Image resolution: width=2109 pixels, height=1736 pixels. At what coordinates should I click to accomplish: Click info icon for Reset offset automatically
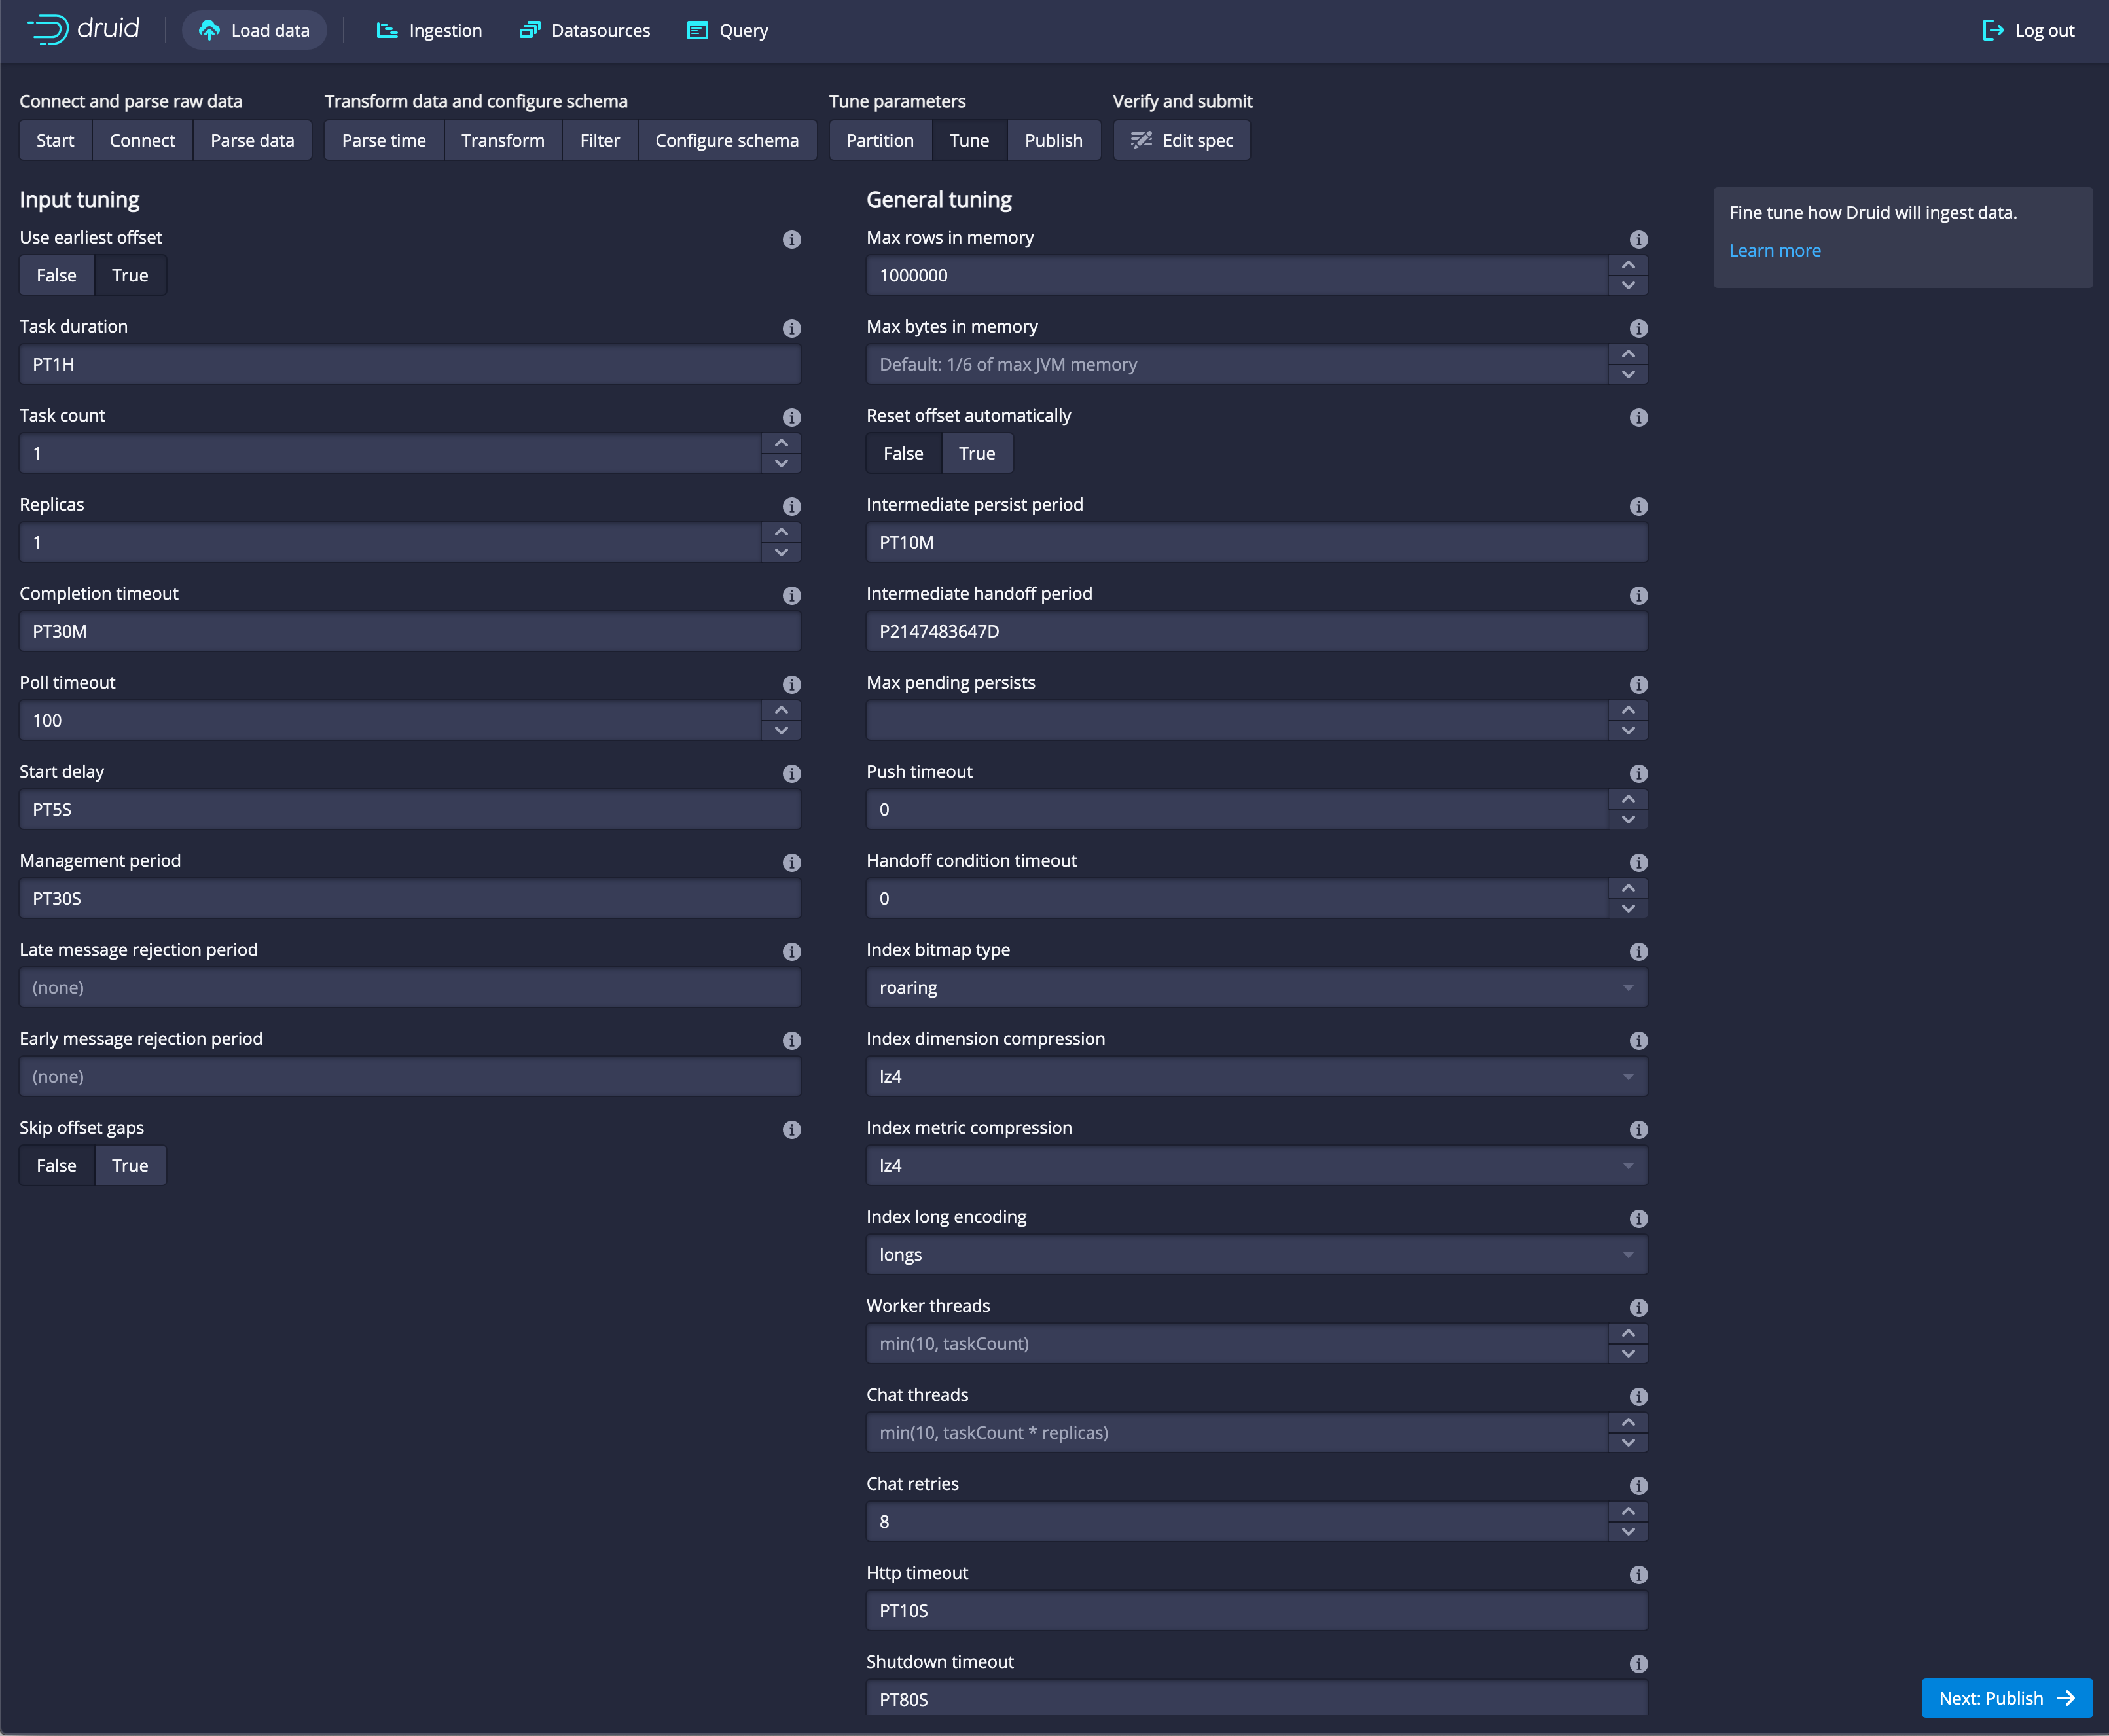point(1638,417)
